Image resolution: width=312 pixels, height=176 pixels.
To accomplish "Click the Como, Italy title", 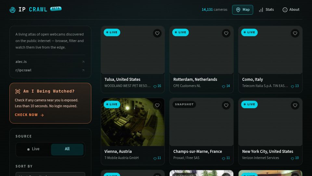I will 253,80.
